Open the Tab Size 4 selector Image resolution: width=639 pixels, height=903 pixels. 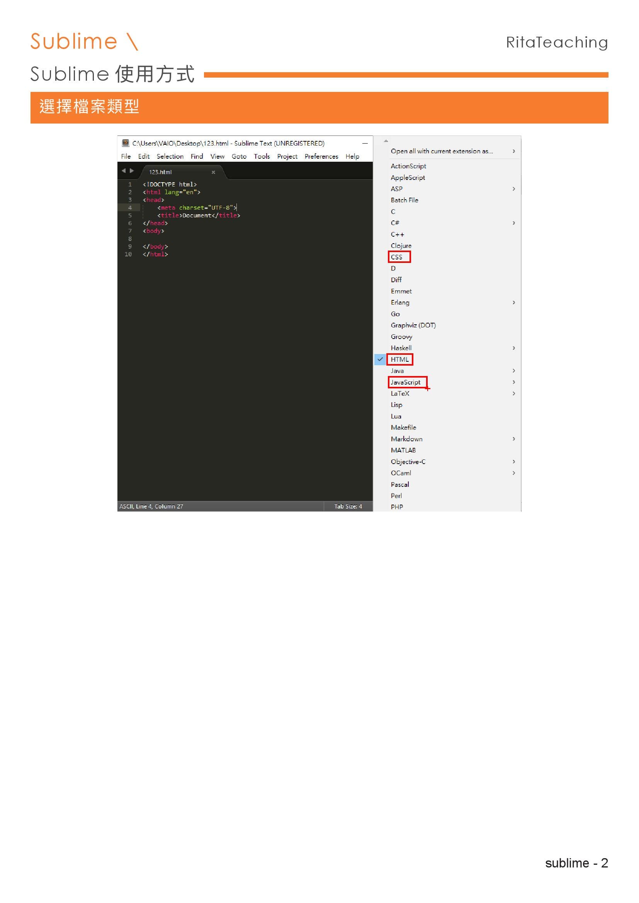[x=348, y=507]
